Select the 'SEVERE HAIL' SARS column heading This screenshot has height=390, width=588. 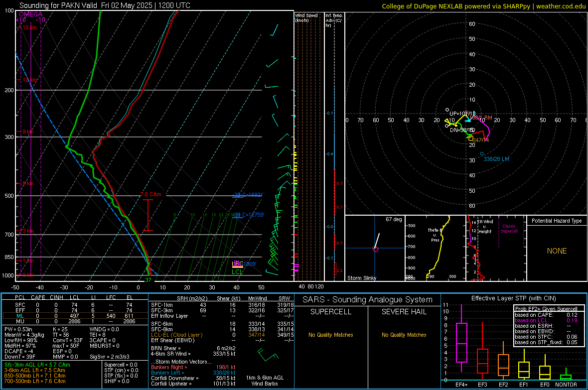404,312
